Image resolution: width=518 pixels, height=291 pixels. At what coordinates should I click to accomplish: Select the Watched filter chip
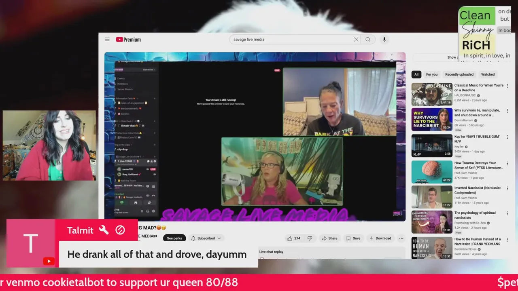(488, 74)
